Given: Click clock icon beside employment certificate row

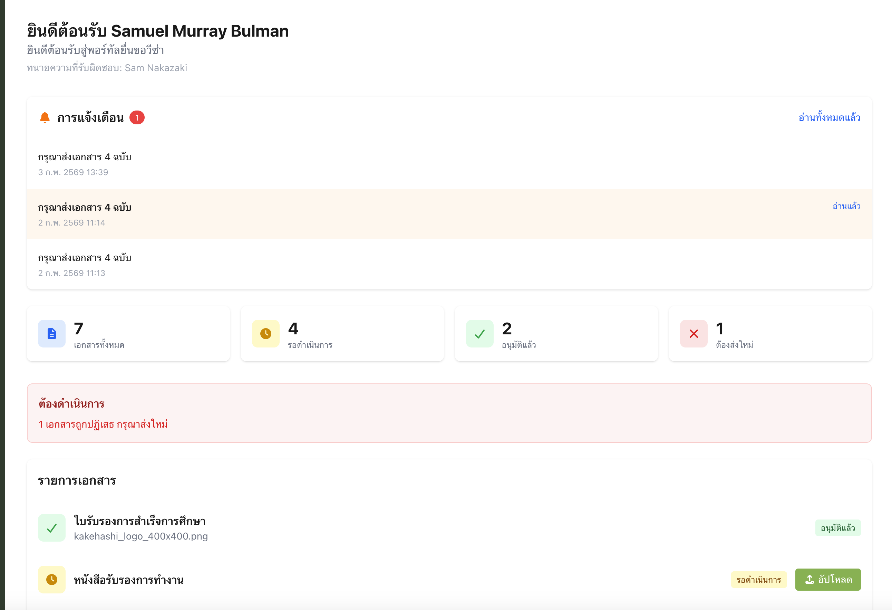Looking at the screenshot, I should pos(52,579).
